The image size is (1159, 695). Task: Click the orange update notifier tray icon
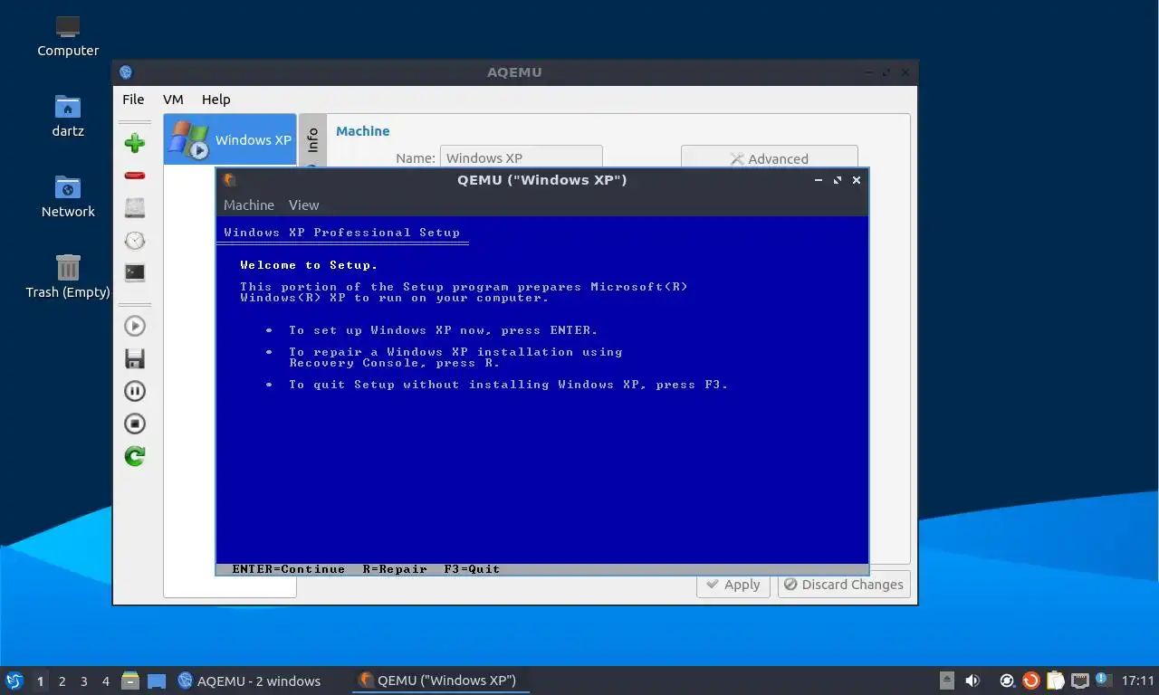coord(1030,681)
